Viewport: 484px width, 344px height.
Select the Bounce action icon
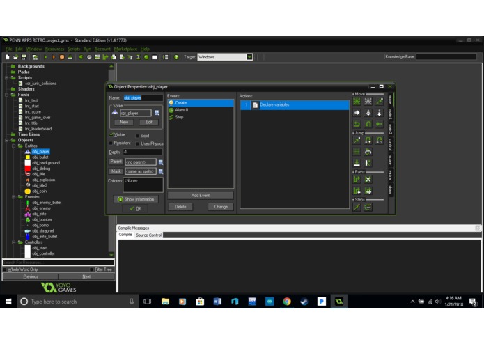coord(368,163)
